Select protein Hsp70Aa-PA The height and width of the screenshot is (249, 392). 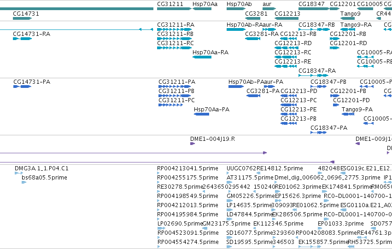click(x=201, y=114)
